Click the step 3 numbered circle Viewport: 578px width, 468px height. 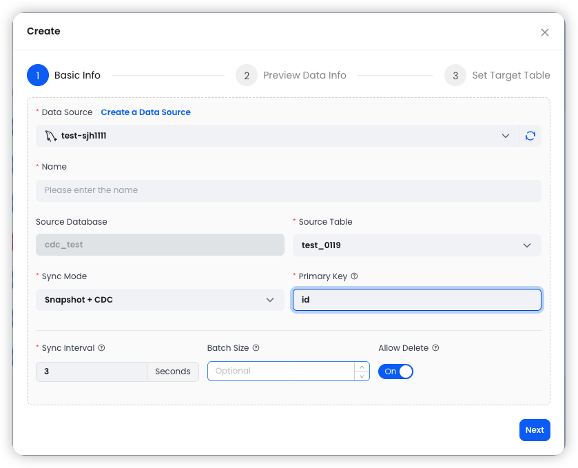pos(455,75)
